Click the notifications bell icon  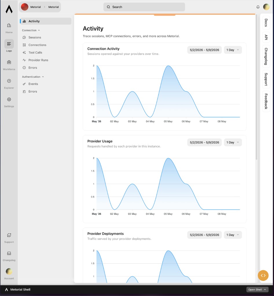pyautogui.click(x=258, y=7)
